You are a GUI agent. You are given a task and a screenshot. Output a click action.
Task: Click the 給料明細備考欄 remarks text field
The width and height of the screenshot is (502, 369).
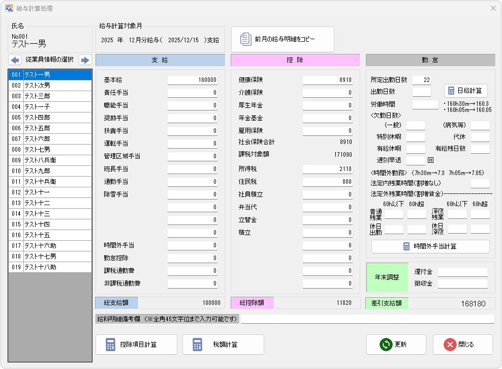(x=367, y=319)
